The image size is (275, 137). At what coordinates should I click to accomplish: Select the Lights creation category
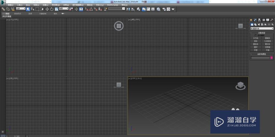tap(259, 24)
